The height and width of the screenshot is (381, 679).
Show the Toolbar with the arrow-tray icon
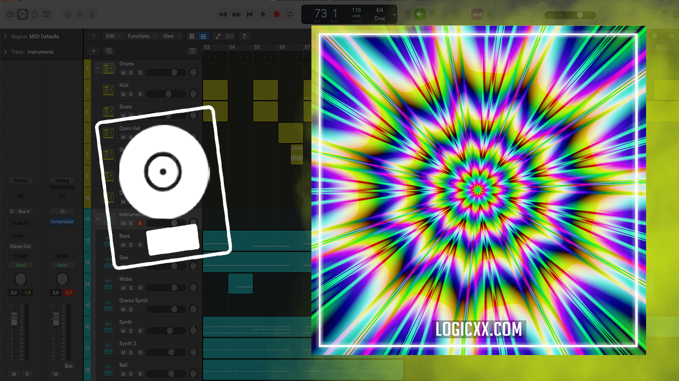point(48,14)
